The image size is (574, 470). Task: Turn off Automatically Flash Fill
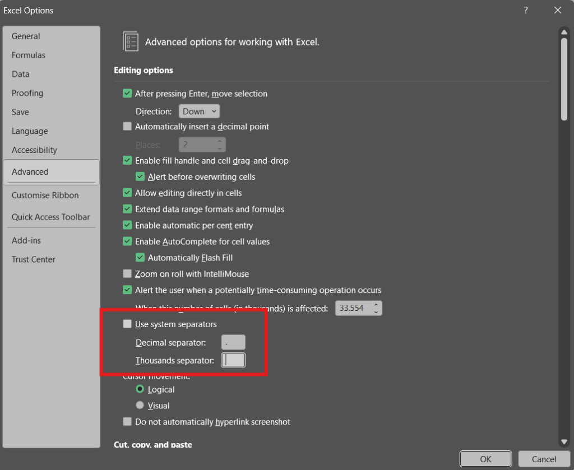[x=140, y=257]
